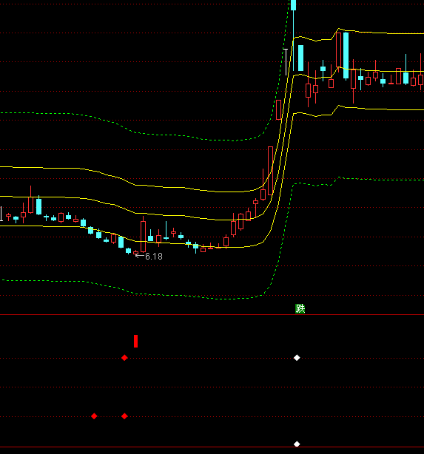Click the 6.18 lowest price label
Screen dimensions: 424x454
click(154, 257)
